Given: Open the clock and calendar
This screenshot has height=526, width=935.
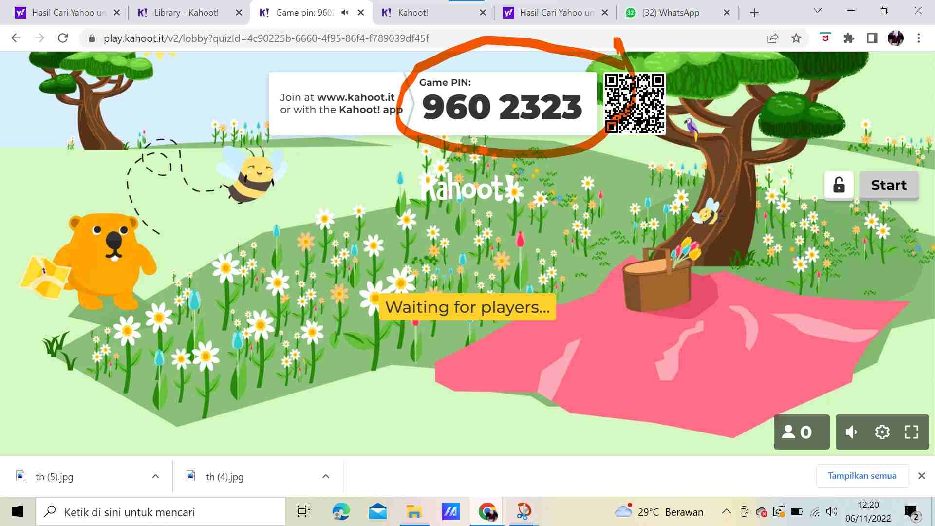Looking at the screenshot, I should pos(868,512).
